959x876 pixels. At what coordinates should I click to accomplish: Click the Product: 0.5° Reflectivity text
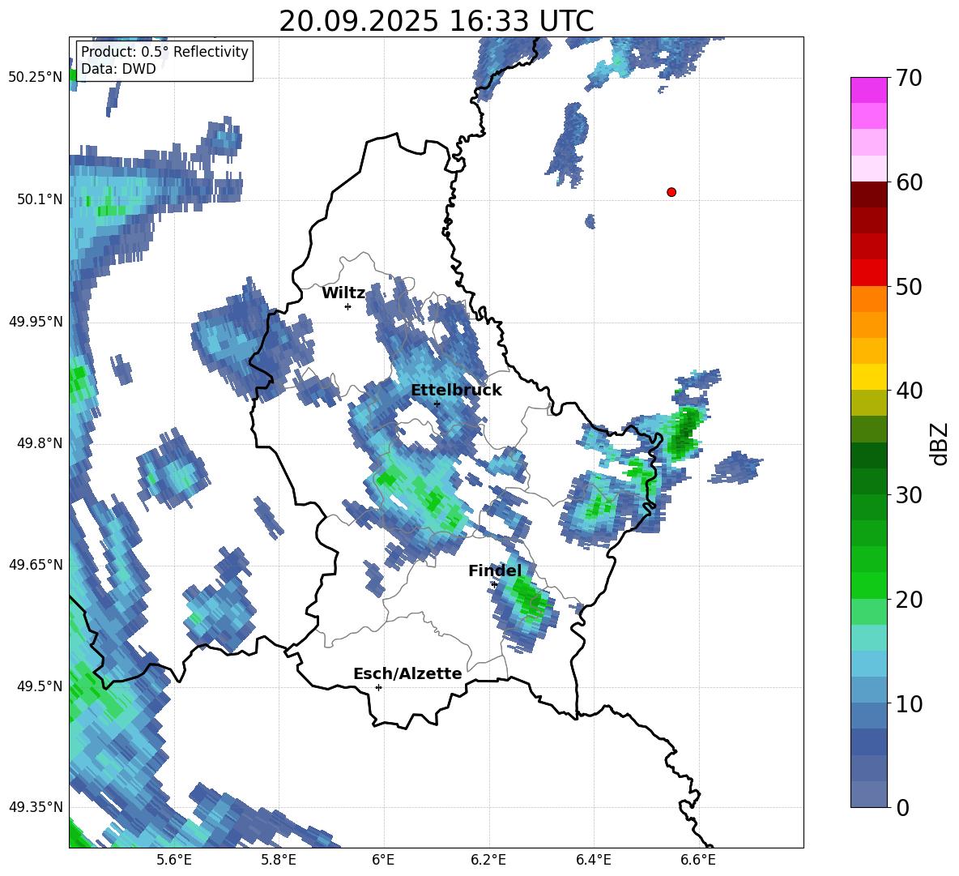(x=164, y=51)
